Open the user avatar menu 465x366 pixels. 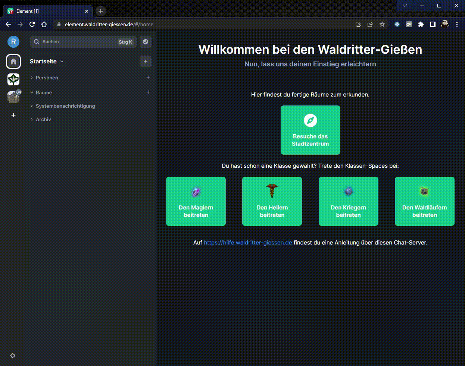13,42
